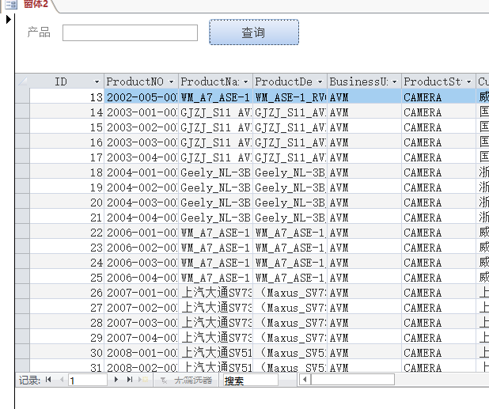Click CAMERA cell in row ID 29
This screenshot has width=489, height=409.
point(439,338)
